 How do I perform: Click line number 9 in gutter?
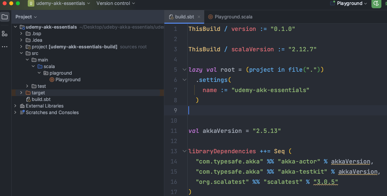(x=175, y=110)
